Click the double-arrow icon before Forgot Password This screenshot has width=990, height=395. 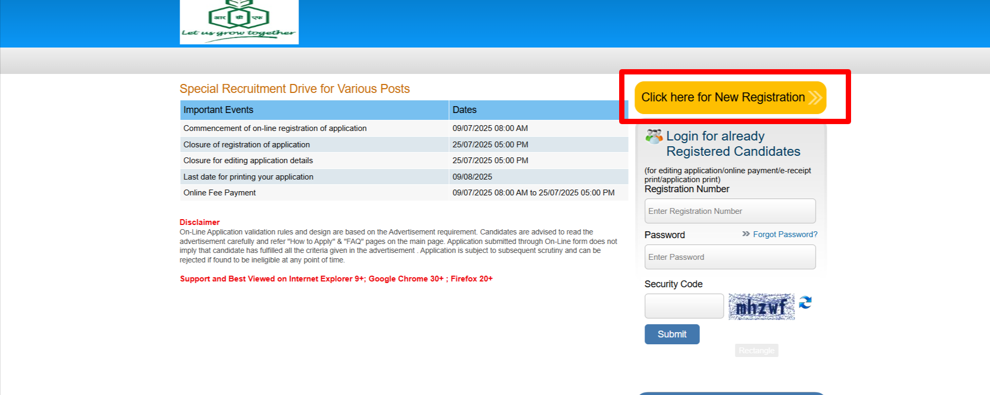click(x=746, y=234)
